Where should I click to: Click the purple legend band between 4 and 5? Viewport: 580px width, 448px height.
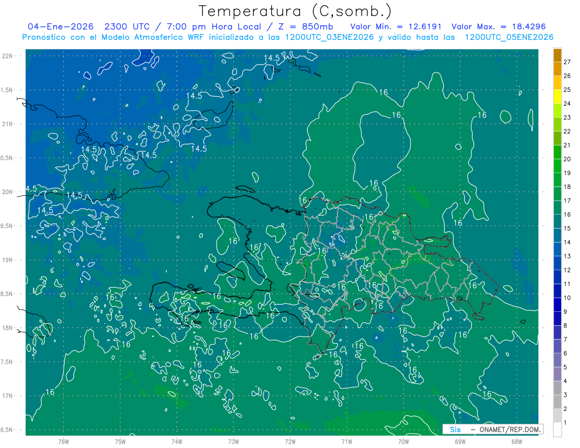pos(557,374)
